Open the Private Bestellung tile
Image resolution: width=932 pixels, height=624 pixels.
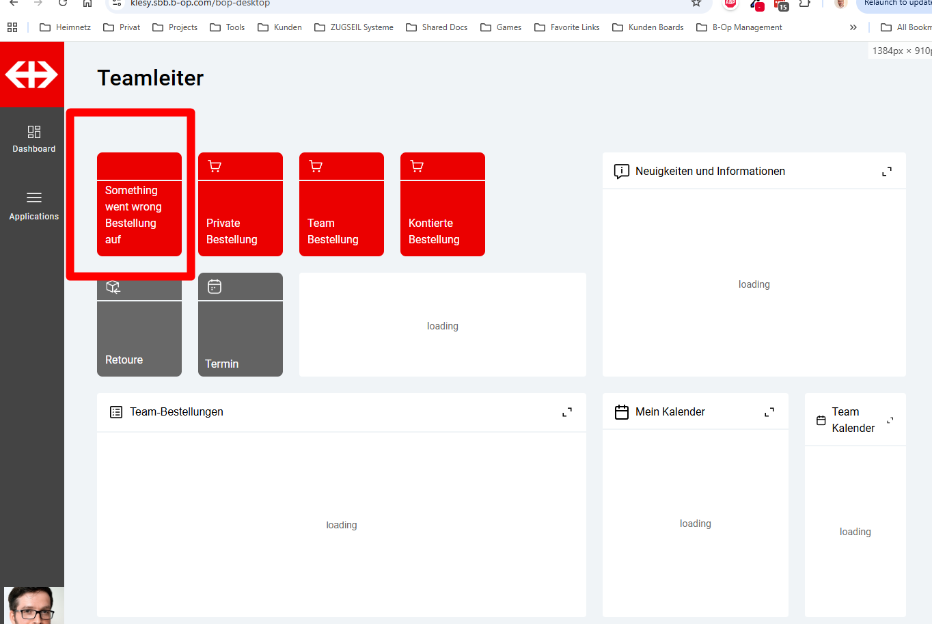[240, 219]
